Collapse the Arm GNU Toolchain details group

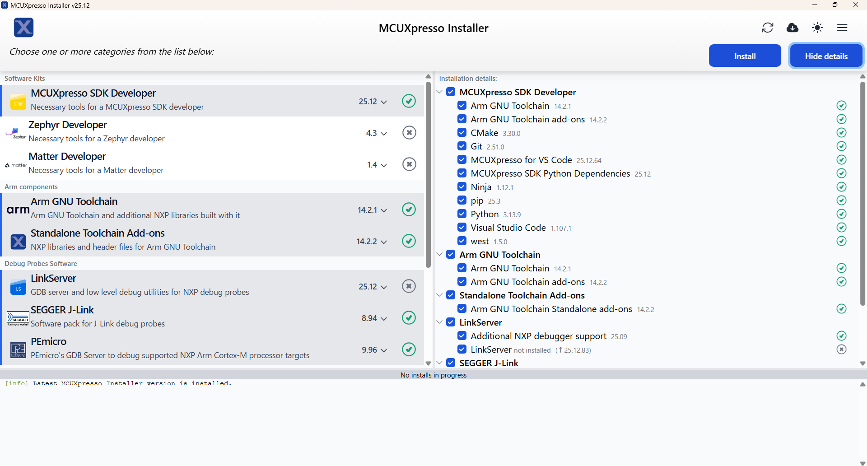pos(439,255)
